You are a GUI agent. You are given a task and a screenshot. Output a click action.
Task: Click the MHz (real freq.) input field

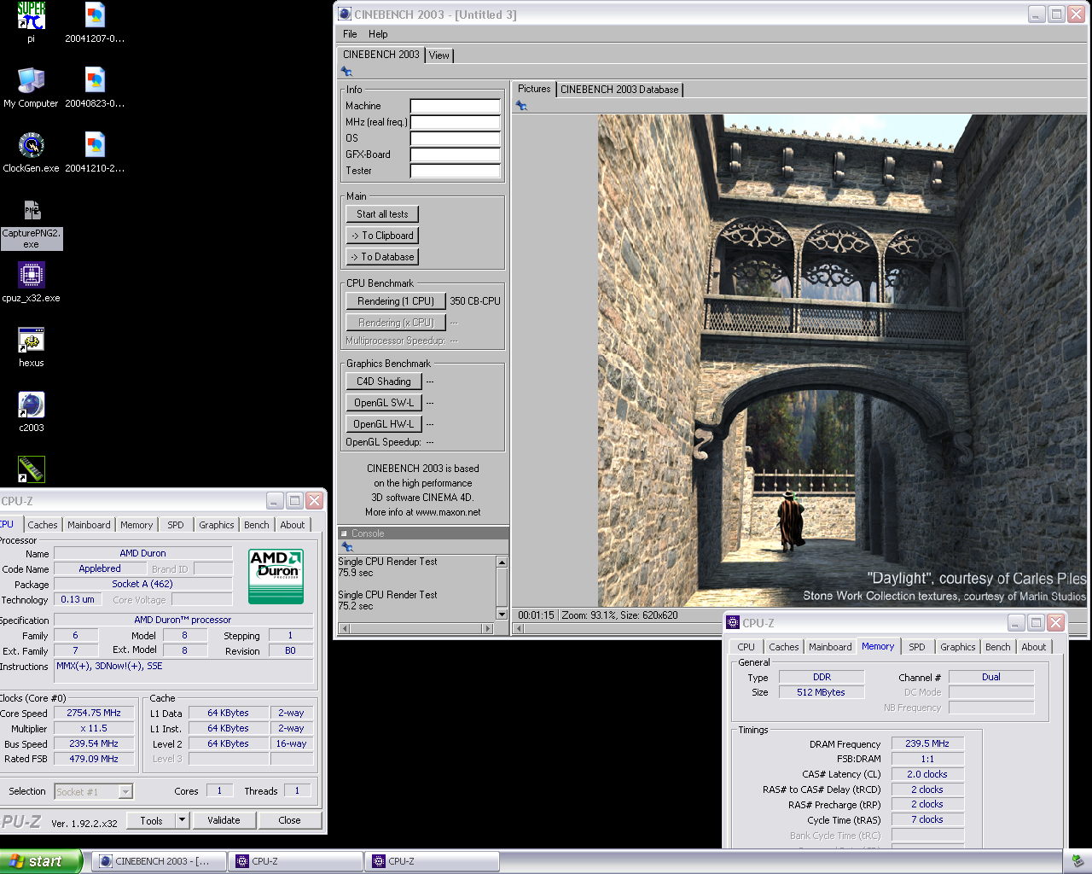pos(456,122)
